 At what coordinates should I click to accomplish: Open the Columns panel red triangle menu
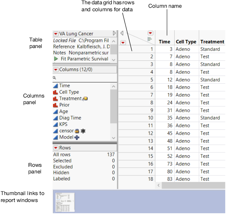(56, 70)
